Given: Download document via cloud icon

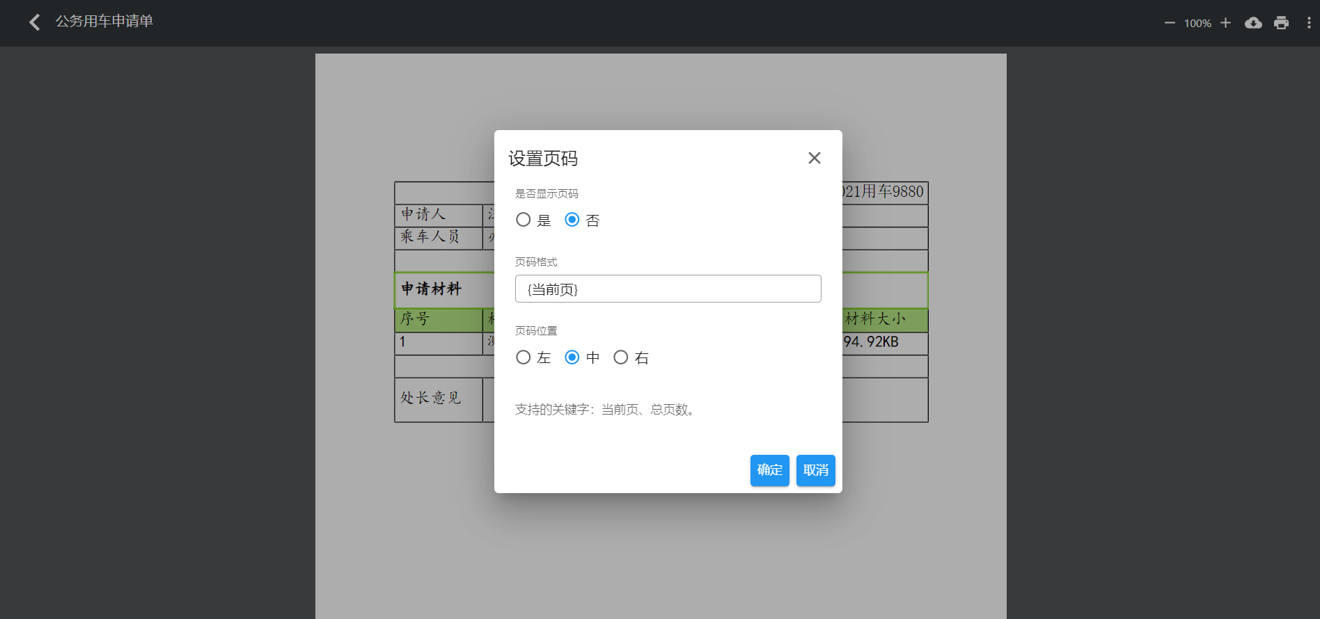Looking at the screenshot, I should pyautogui.click(x=1253, y=23).
